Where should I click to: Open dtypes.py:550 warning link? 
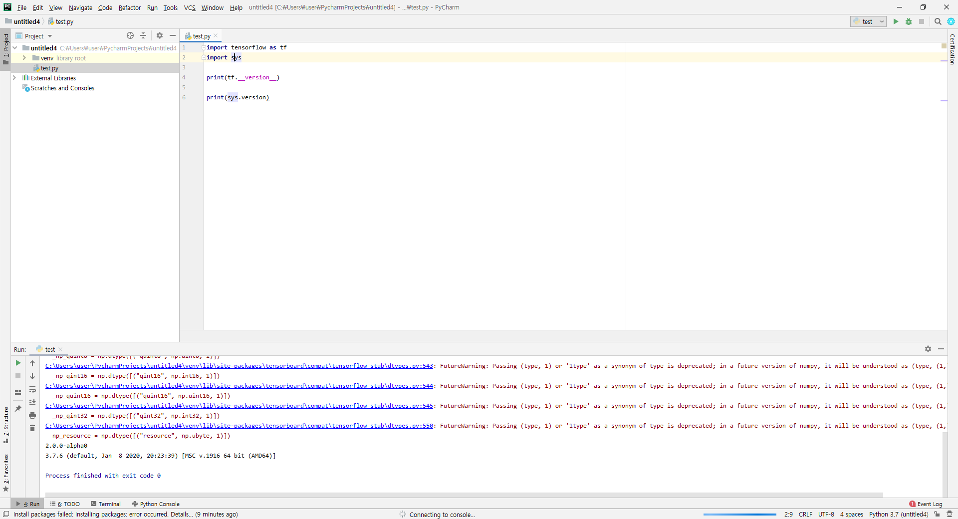click(239, 426)
